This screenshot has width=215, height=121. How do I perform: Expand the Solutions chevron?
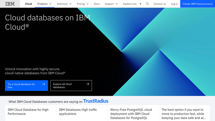(70, 4)
